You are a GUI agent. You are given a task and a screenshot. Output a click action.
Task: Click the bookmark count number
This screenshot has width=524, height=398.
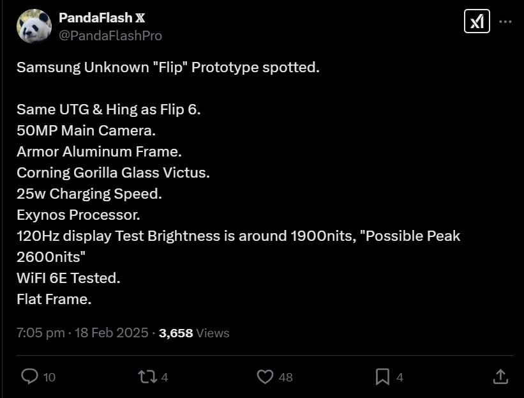tap(400, 378)
